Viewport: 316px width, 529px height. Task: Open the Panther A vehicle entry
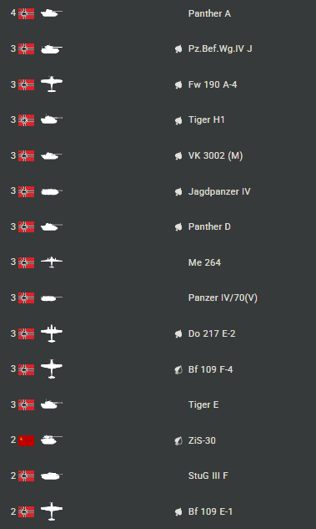209,13
